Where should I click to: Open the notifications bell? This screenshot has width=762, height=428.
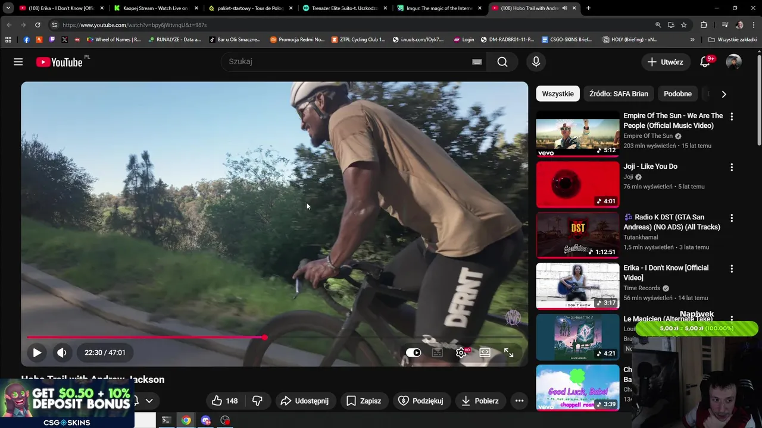tap(705, 62)
